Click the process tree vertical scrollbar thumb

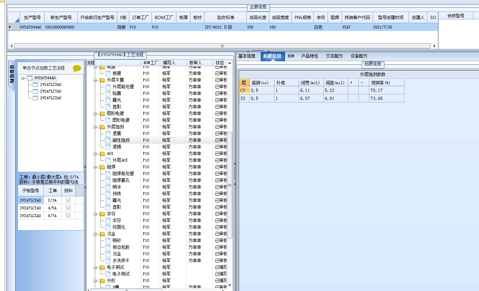[230, 185]
